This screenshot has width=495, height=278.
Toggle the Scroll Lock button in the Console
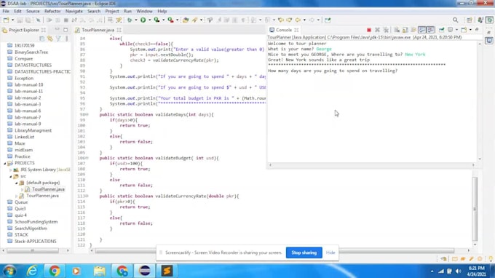tap(405, 30)
